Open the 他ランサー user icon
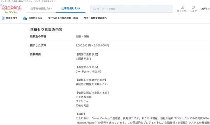This screenshot has height=125, width=210. (x=182, y=7)
